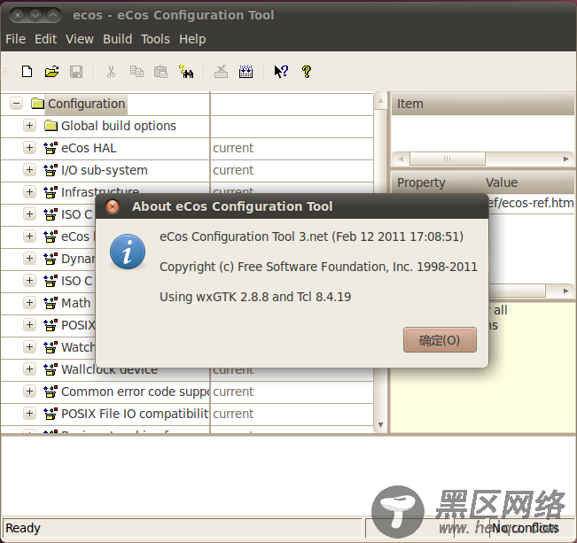Click the Global build options folder icon

[51, 126]
